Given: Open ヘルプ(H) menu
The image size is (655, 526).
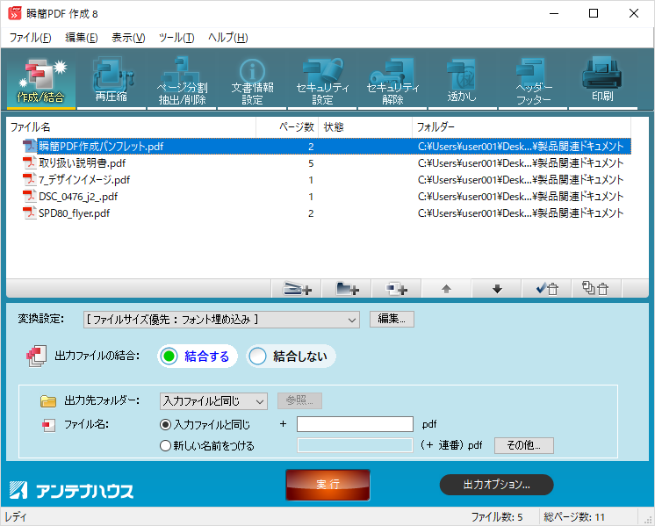Looking at the screenshot, I should [x=228, y=38].
